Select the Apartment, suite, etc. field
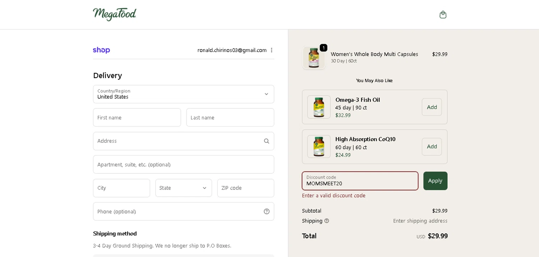This screenshot has width=539, height=257. coord(184,164)
